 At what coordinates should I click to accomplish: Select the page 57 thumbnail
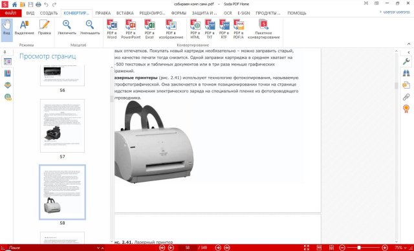click(62, 125)
